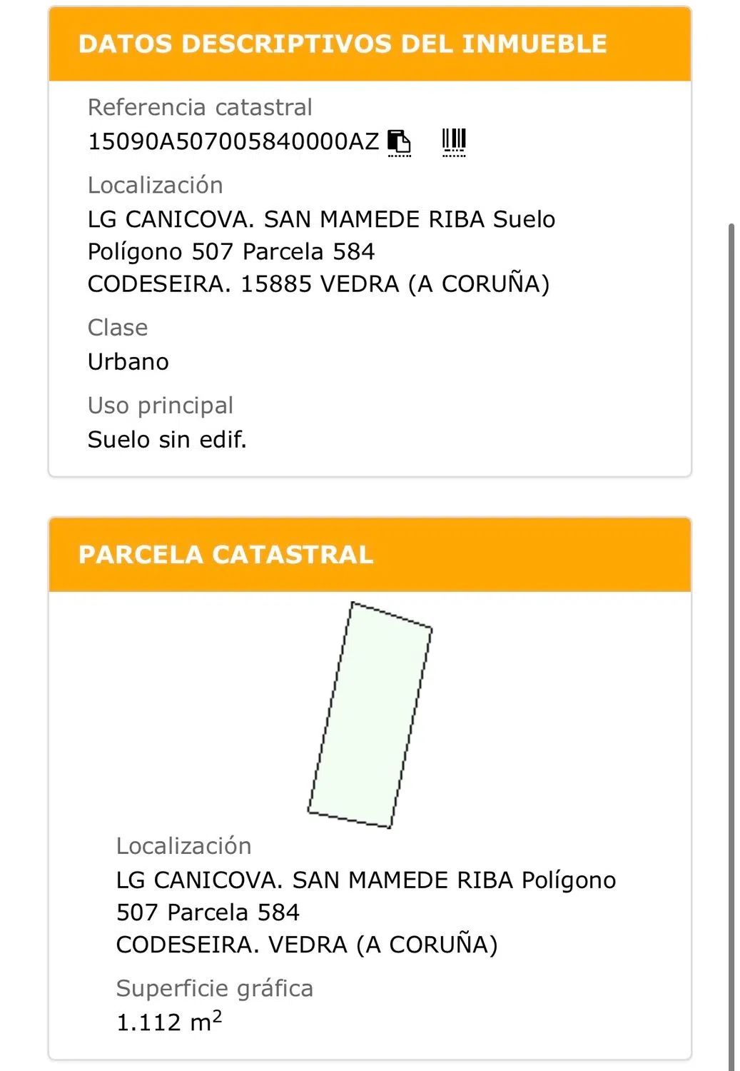740x1071 pixels.
Task: Click 'CODESEIRA. VEDRA (A CORUÑA)' under the parcel
Action: [307, 945]
